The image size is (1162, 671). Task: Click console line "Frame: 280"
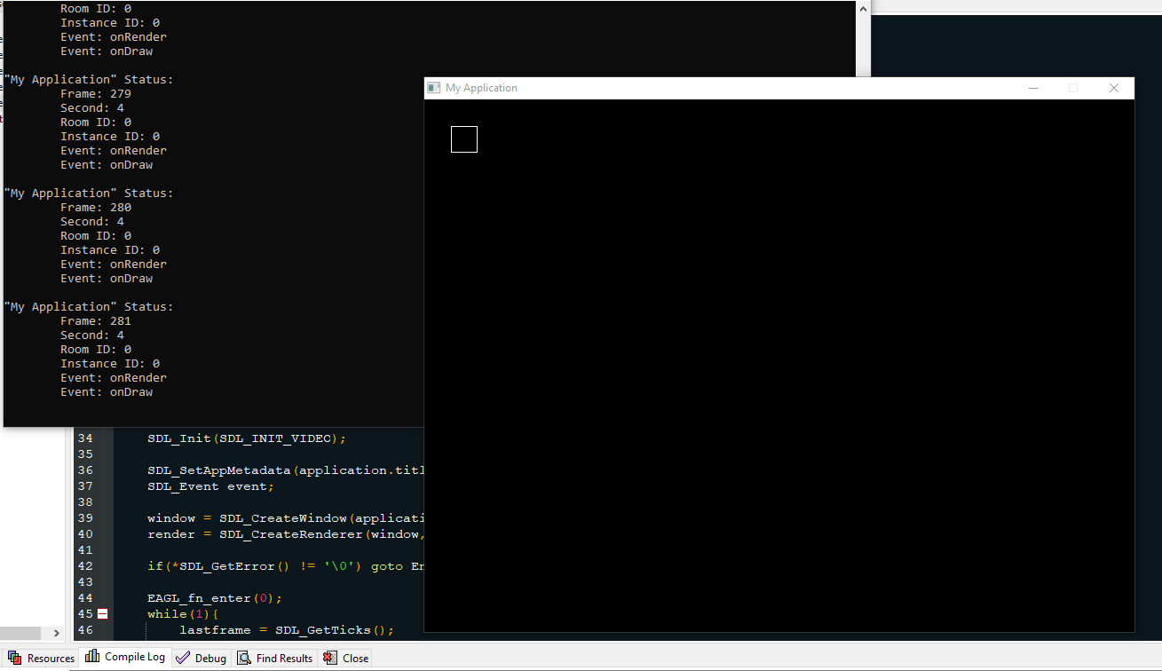pos(96,208)
